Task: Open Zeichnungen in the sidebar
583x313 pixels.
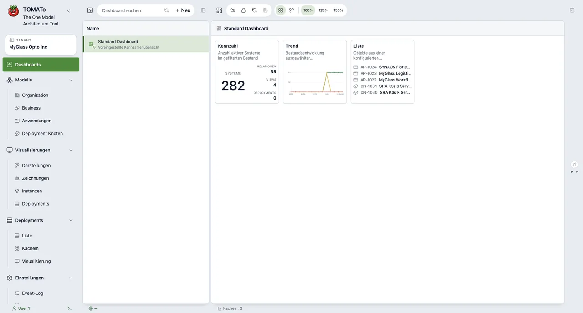Action: click(x=36, y=178)
